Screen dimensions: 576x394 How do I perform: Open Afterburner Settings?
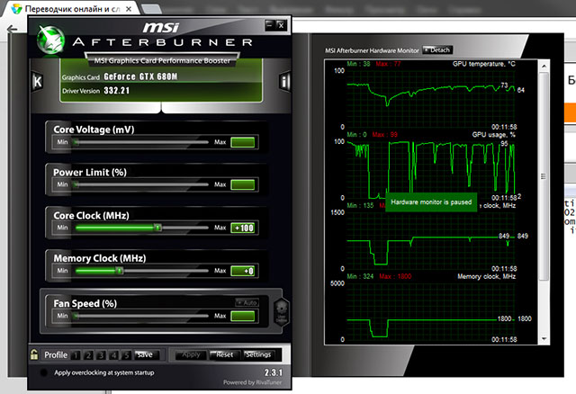tap(258, 354)
